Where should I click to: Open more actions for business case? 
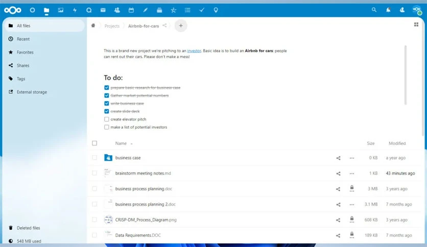(x=352, y=158)
